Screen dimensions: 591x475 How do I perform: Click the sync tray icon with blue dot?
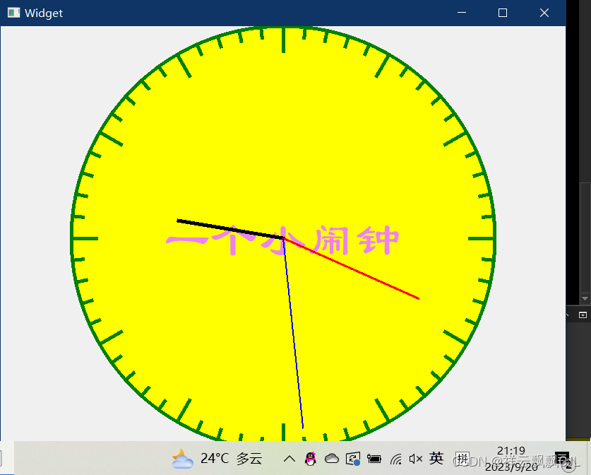pyautogui.click(x=353, y=459)
